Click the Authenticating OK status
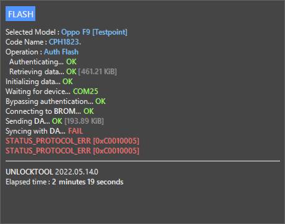Viewport: 285px width, 224px height. coord(71,62)
